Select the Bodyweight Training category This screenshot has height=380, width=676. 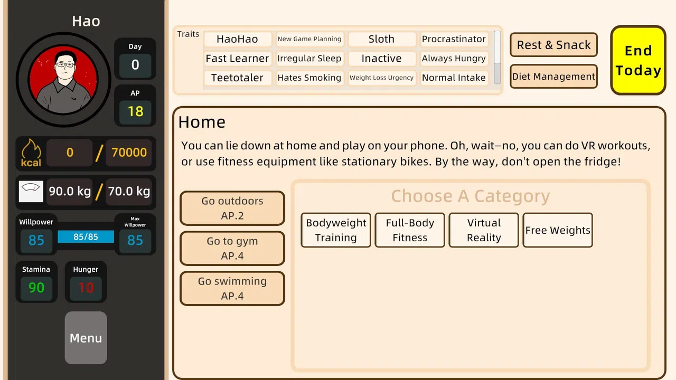coord(336,230)
